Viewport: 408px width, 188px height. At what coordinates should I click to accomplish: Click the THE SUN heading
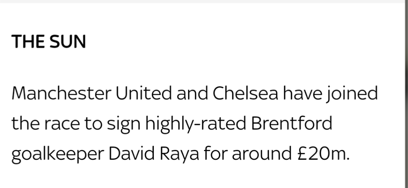[x=49, y=41]
